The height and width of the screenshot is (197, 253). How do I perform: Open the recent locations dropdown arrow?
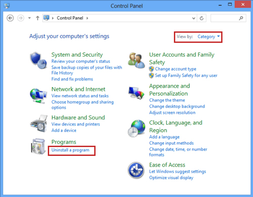pyautogui.click(x=29, y=18)
